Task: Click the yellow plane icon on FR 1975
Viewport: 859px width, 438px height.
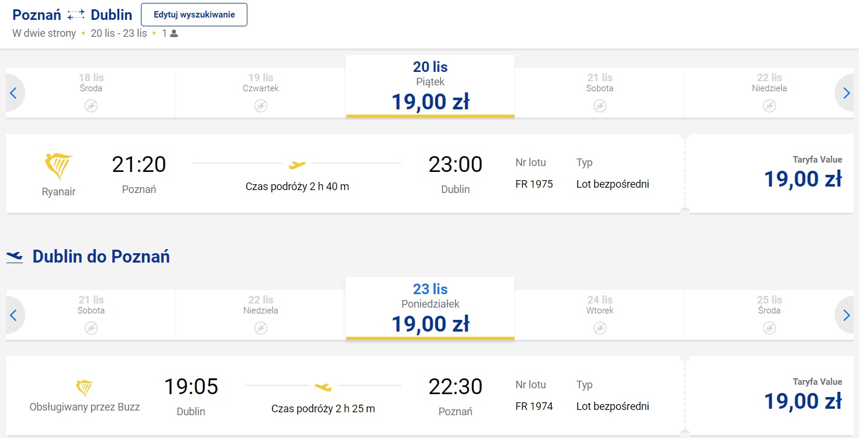Action: coord(297,164)
